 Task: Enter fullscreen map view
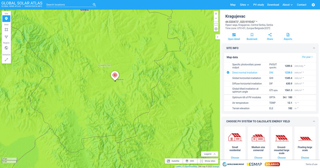pyautogui.click(x=216, y=24)
